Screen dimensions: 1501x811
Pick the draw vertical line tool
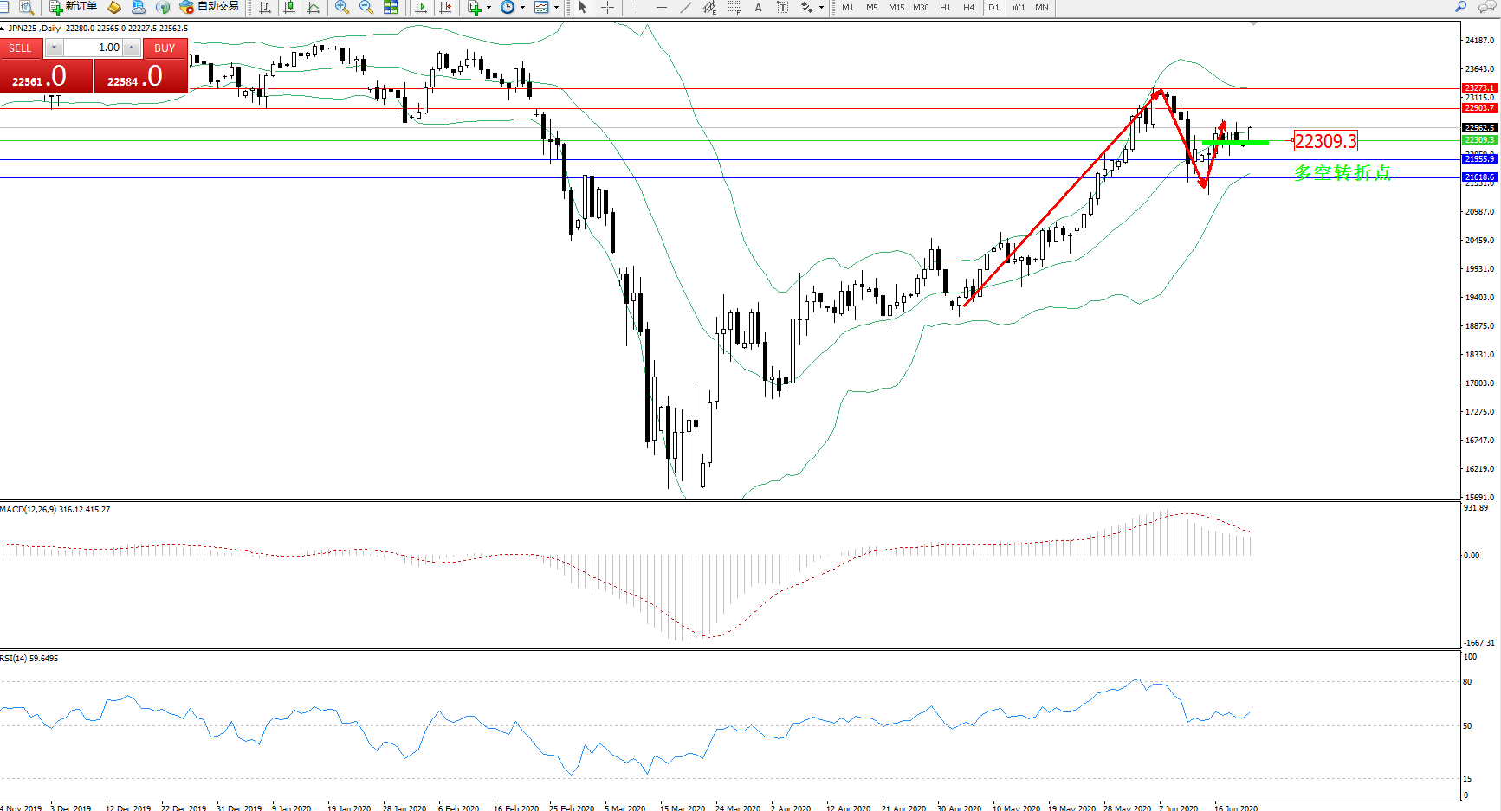637,8
